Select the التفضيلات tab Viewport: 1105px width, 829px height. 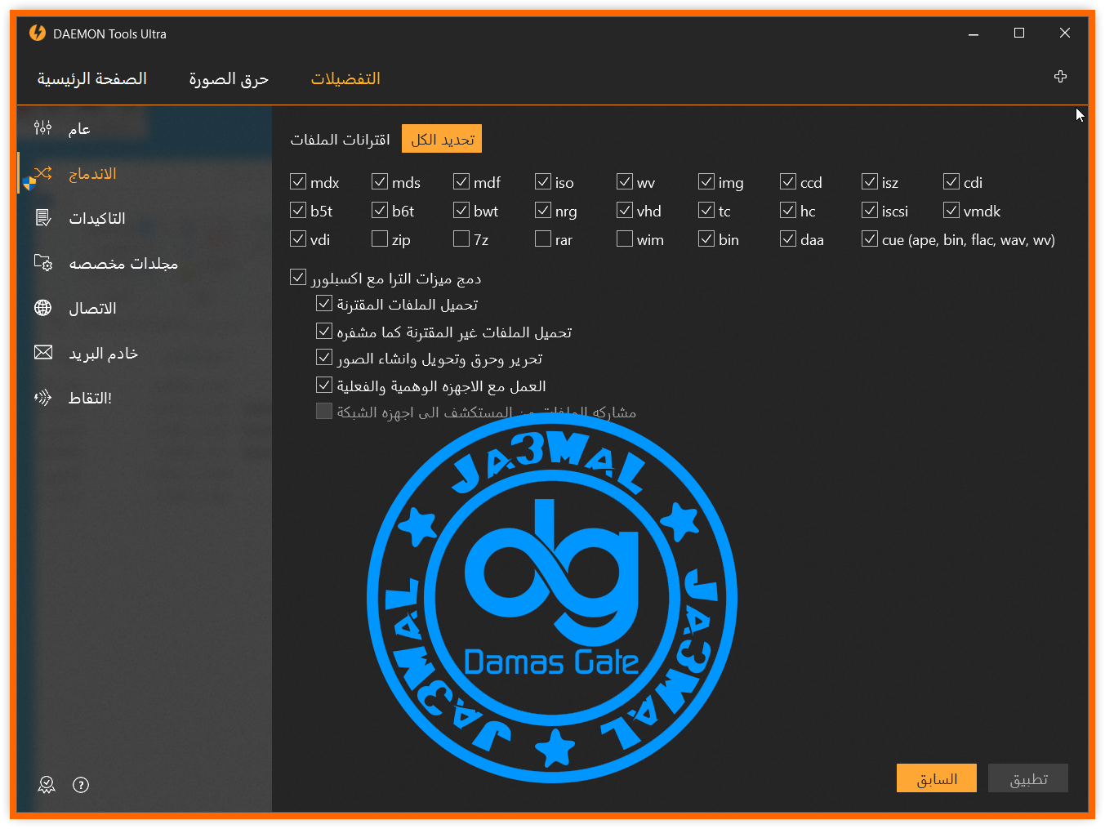(345, 79)
